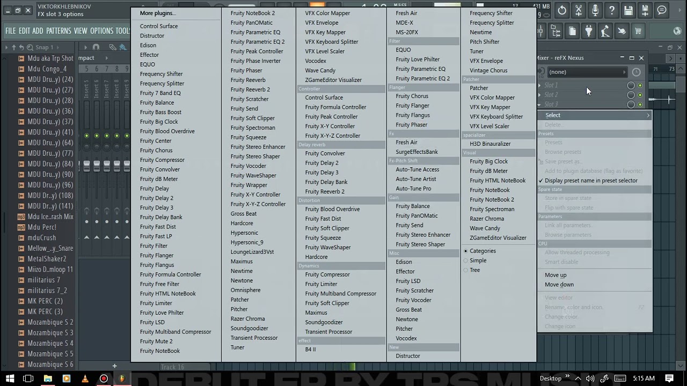Open the audio editor scissors icon

[579, 10]
